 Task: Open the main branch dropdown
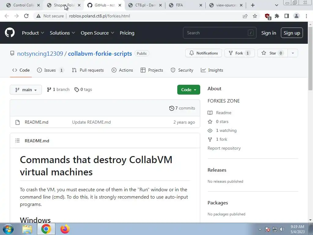26,90
